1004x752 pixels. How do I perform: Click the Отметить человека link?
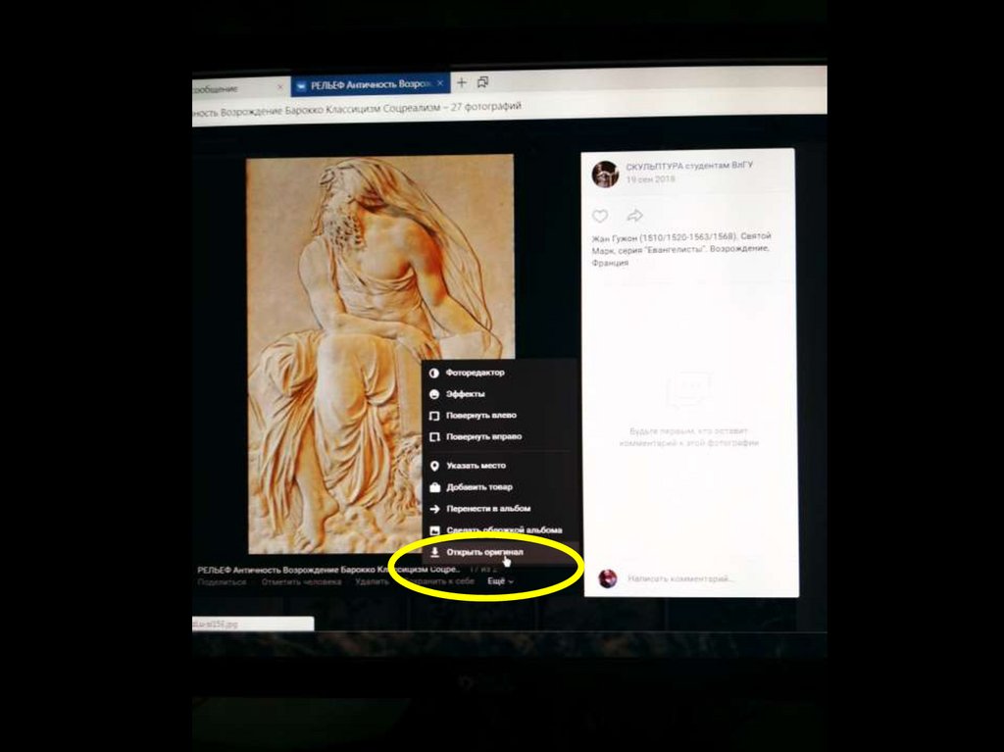[301, 581]
